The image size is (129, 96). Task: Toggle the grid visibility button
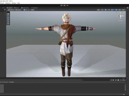click(x=24, y=10)
